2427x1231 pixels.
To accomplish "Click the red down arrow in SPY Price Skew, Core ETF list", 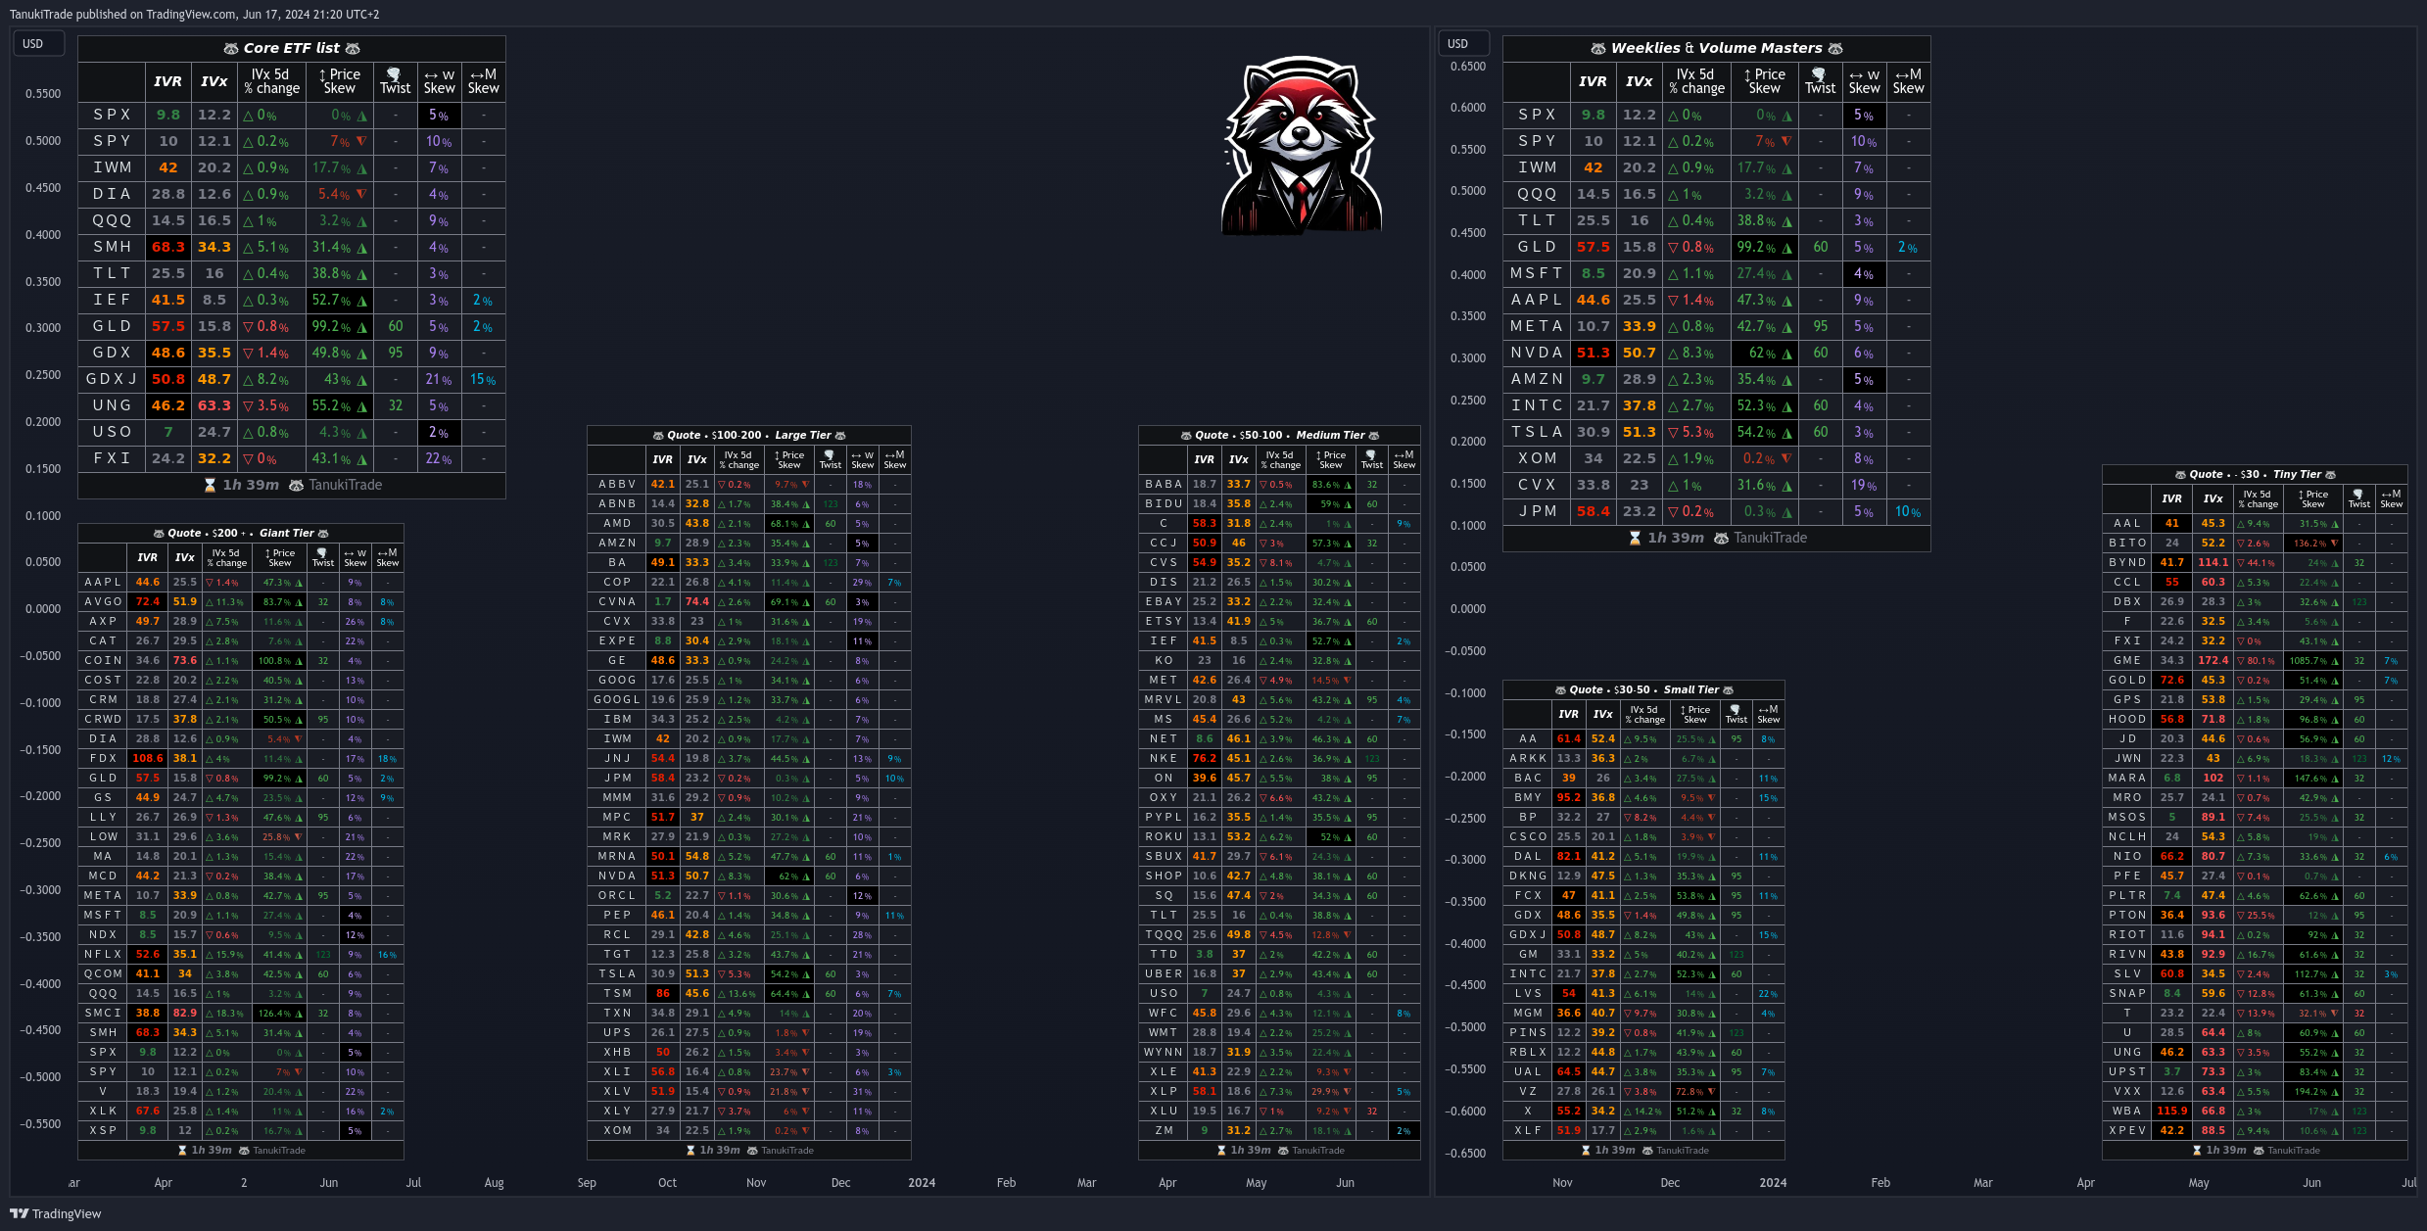I will coord(361,141).
